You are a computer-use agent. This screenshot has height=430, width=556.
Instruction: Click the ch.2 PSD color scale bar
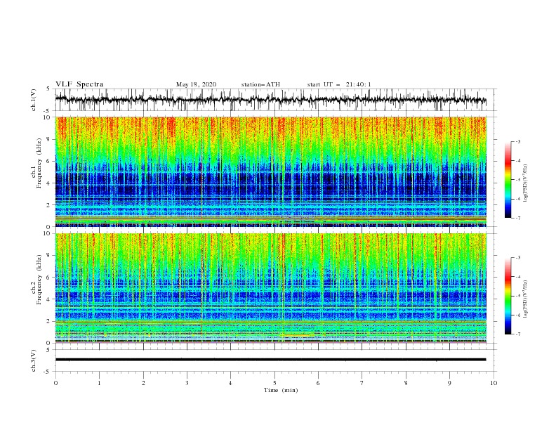coord(508,296)
